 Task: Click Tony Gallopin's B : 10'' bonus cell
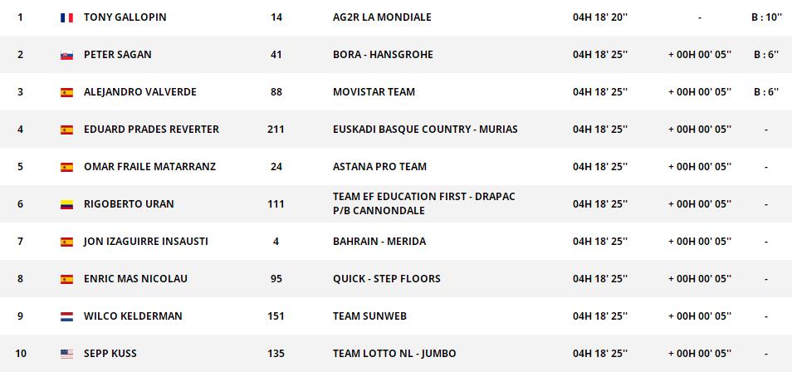pyautogui.click(x=765, y=17)
